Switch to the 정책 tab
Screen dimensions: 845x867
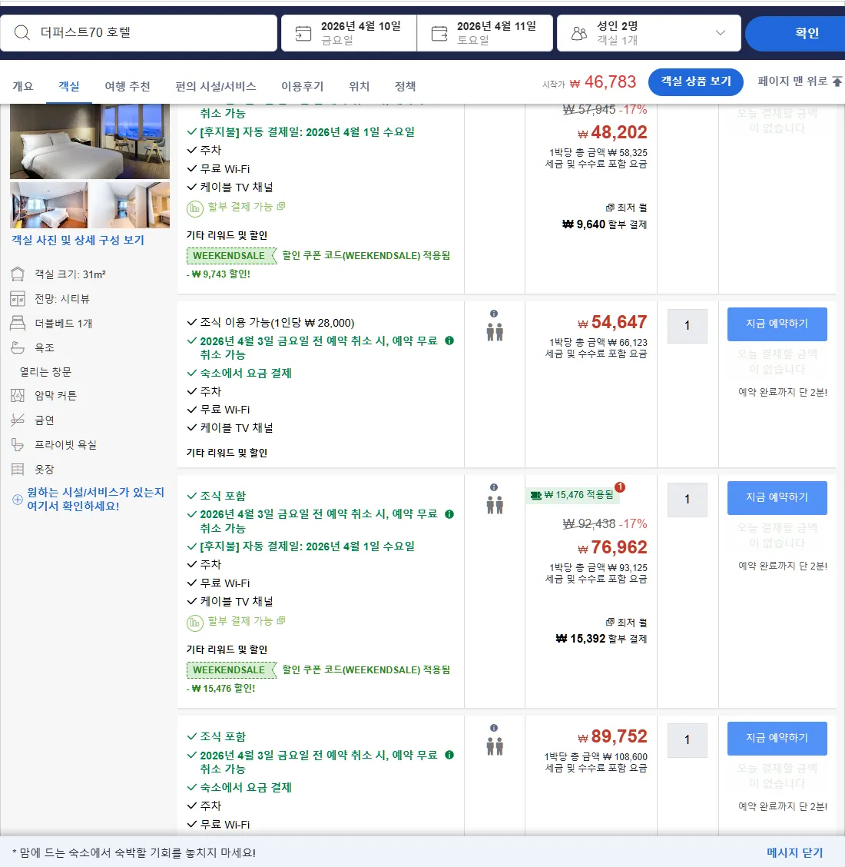[405, 86]
